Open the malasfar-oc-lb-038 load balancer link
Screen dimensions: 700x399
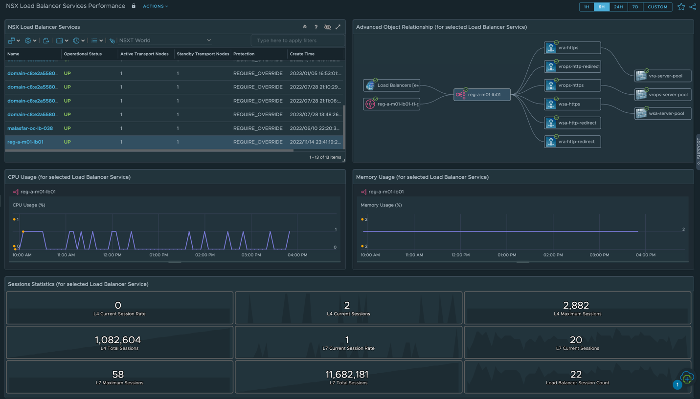click(x=30, y=128)
